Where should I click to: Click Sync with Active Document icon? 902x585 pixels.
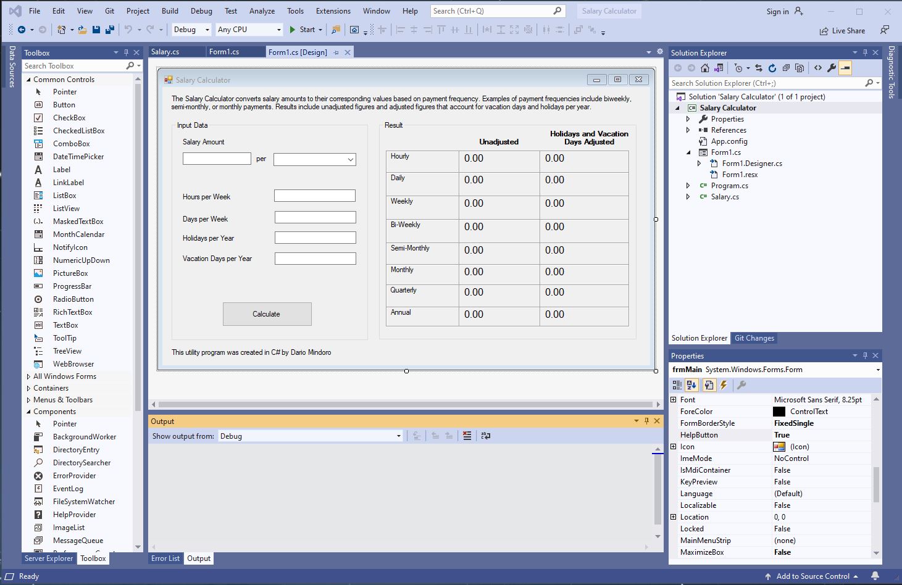point(759,68)
